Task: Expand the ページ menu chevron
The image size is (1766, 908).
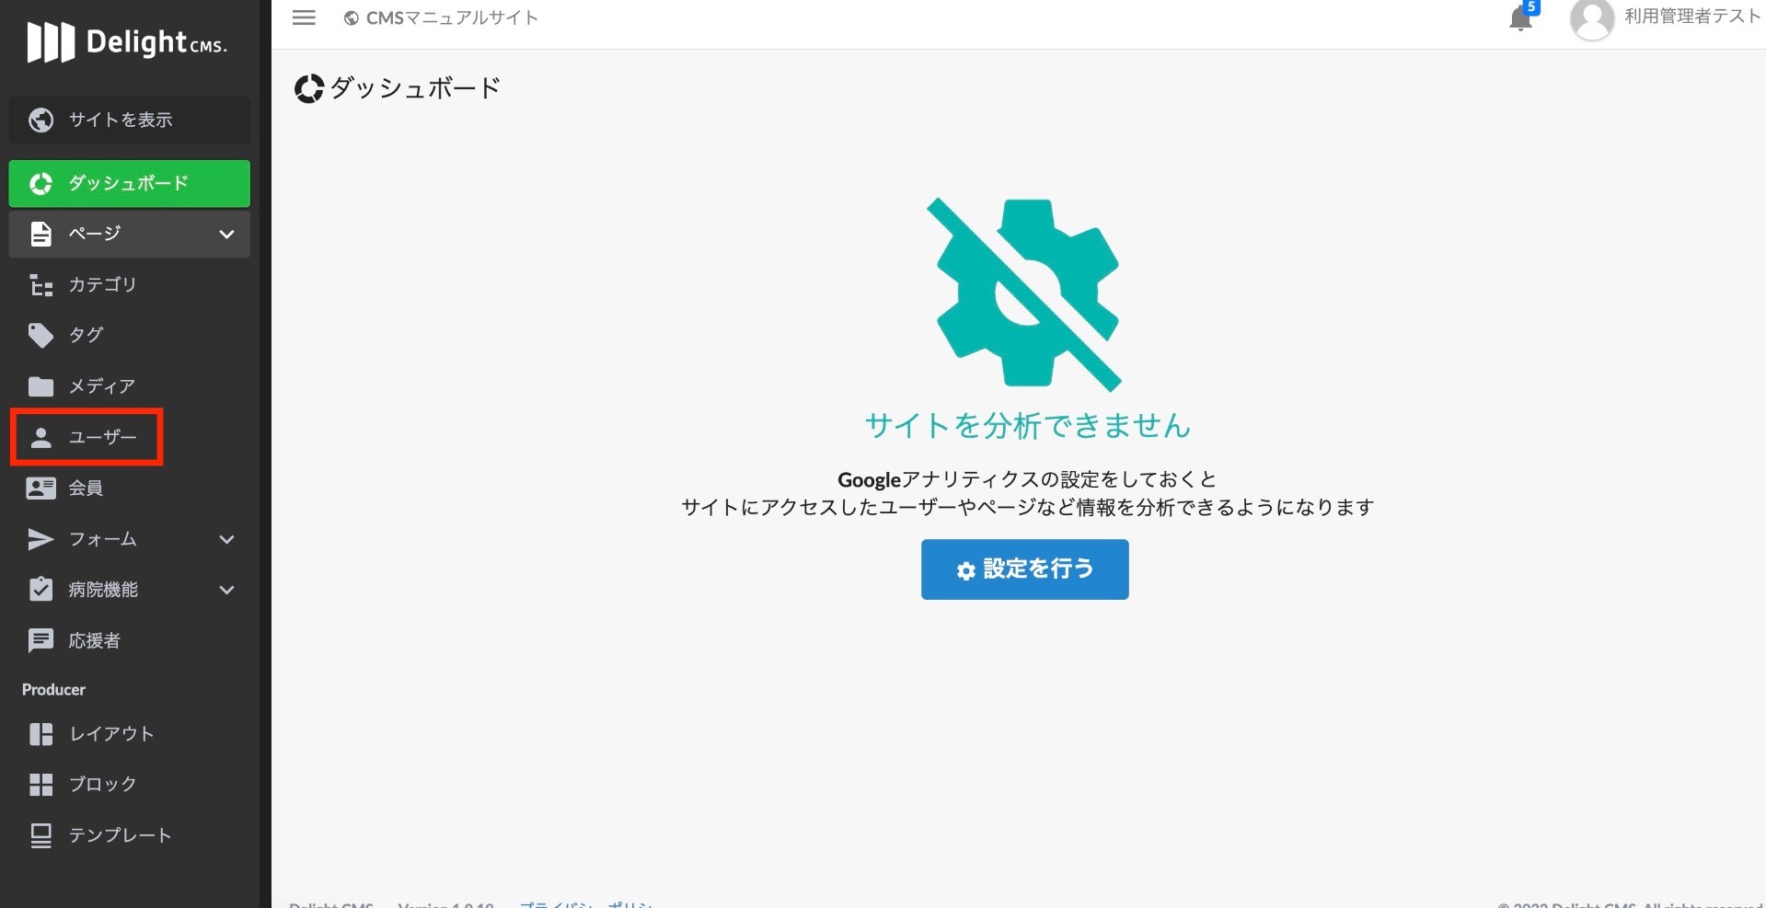Action: pos(226,234)
